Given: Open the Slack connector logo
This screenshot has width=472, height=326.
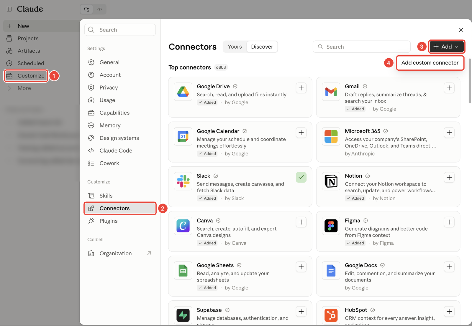Looking at the screenshot, I should click(x=183, y=181).
